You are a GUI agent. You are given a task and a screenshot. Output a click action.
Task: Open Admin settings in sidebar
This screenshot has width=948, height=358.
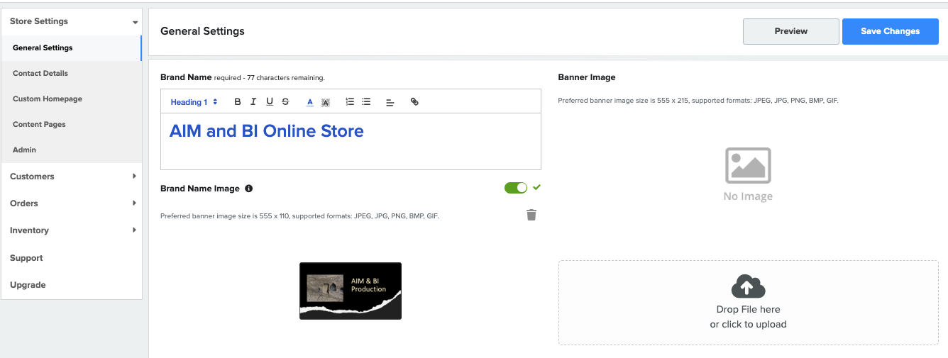pos(72,150)
